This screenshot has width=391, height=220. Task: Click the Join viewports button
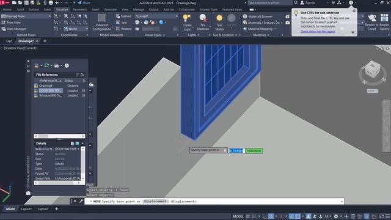[122, 23]
